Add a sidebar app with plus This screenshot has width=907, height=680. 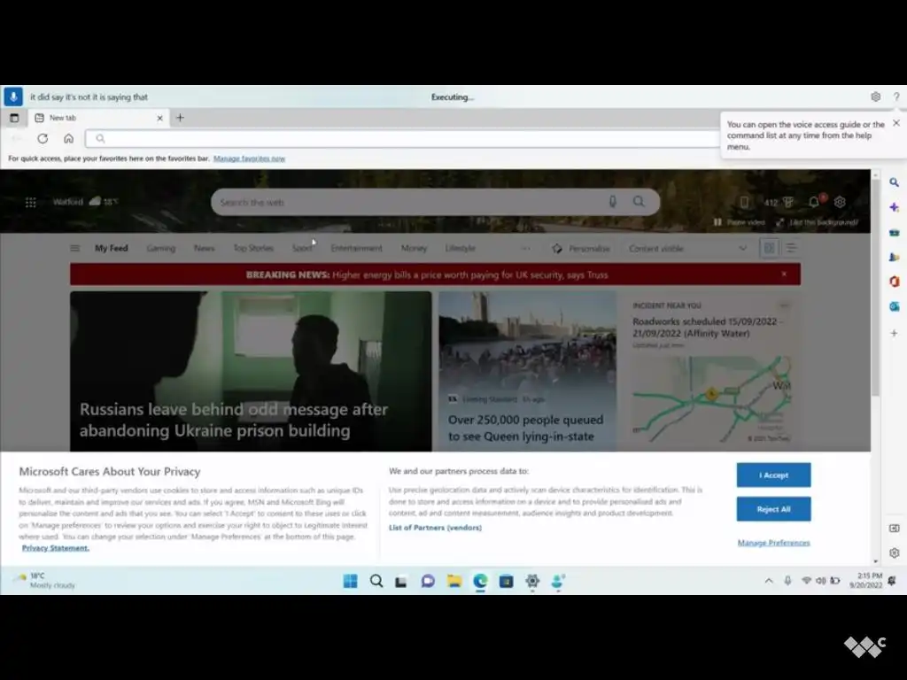(x=895, y=333)
